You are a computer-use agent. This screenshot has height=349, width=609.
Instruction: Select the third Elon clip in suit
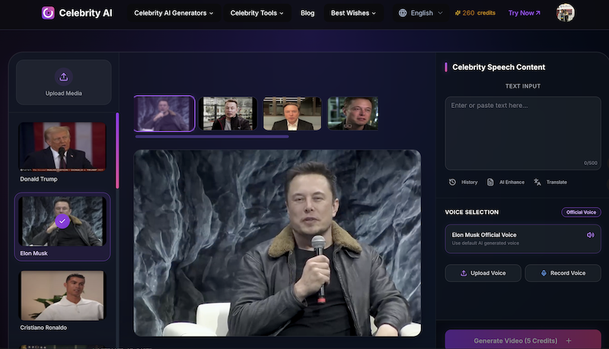(292, 113)
